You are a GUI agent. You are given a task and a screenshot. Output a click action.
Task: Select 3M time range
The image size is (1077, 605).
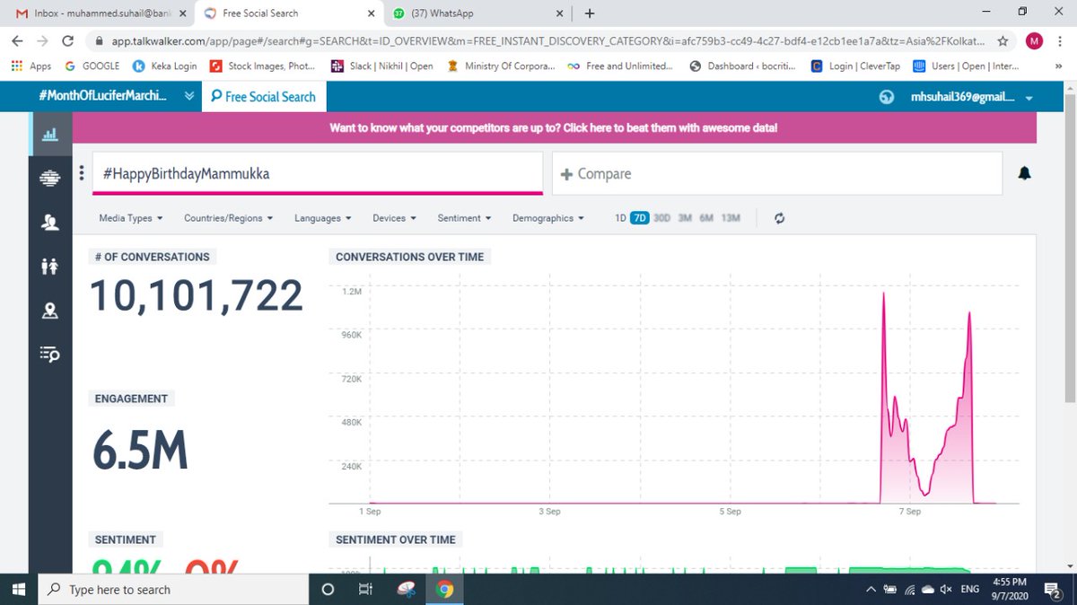(685, 218)
